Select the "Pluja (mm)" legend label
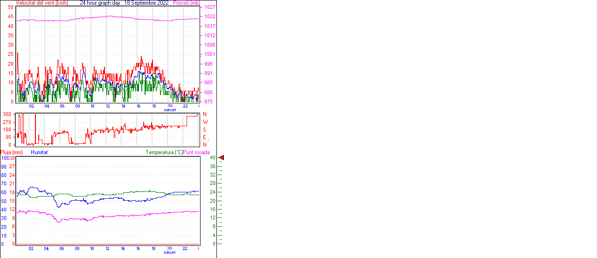597x258 pixels. tap(12, 152)
